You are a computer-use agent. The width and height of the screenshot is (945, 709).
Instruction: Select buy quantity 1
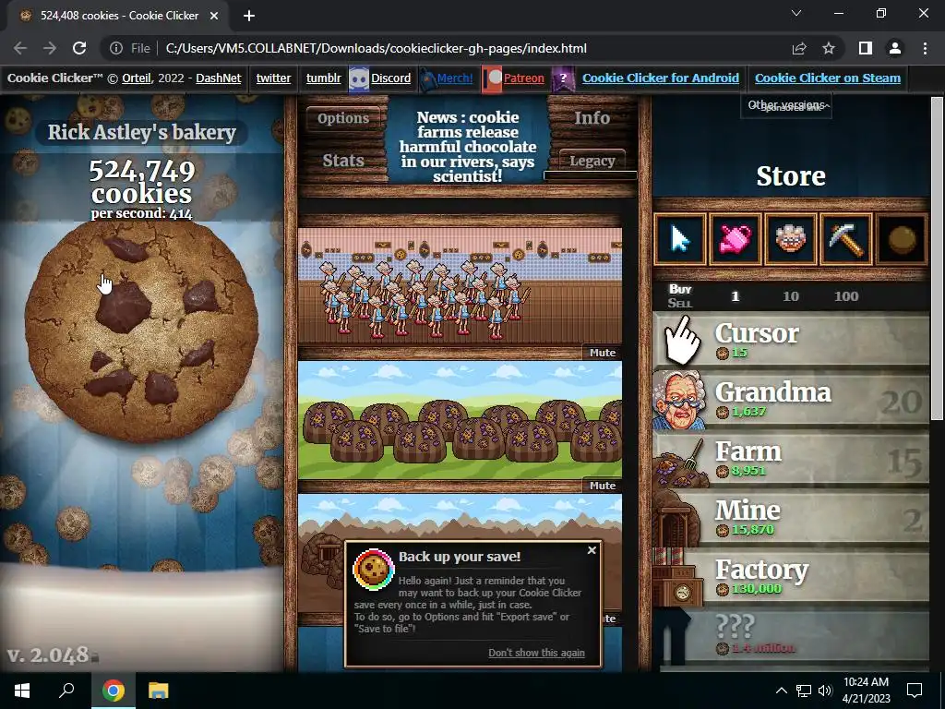pos(736,296)
